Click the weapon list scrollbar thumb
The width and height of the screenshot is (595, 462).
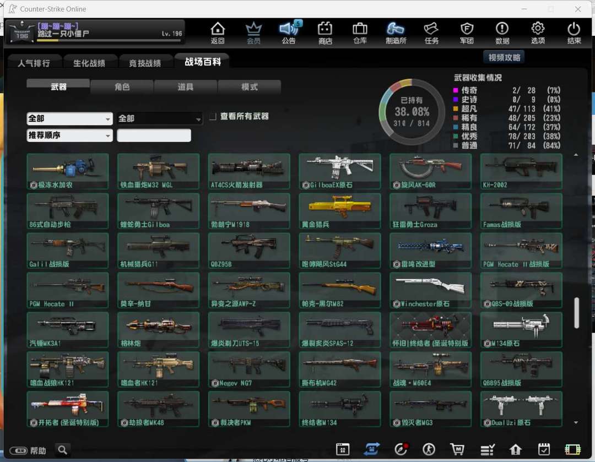click(x=576, y=313)
